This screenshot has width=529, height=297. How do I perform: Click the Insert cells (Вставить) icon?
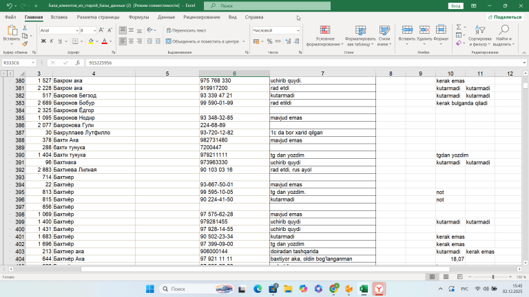pos(407,30)
